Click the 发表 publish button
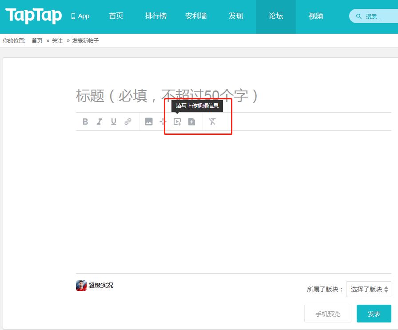This screenshot has width=398, height=330. [374, 314]
